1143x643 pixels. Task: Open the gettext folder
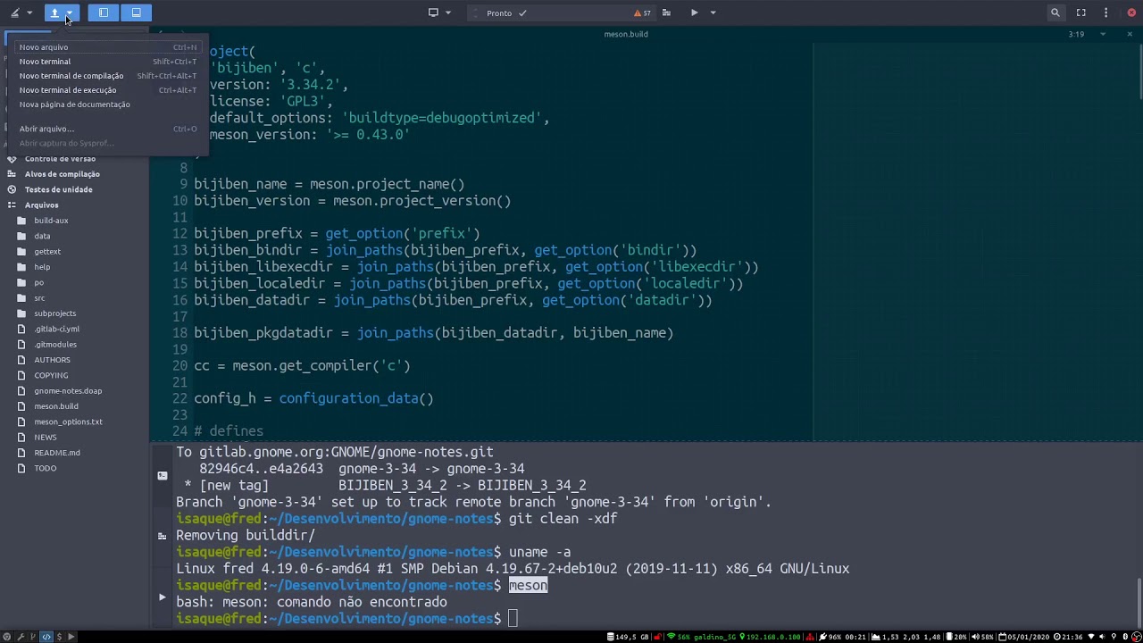pyautogui.click(x=47, y=252)
